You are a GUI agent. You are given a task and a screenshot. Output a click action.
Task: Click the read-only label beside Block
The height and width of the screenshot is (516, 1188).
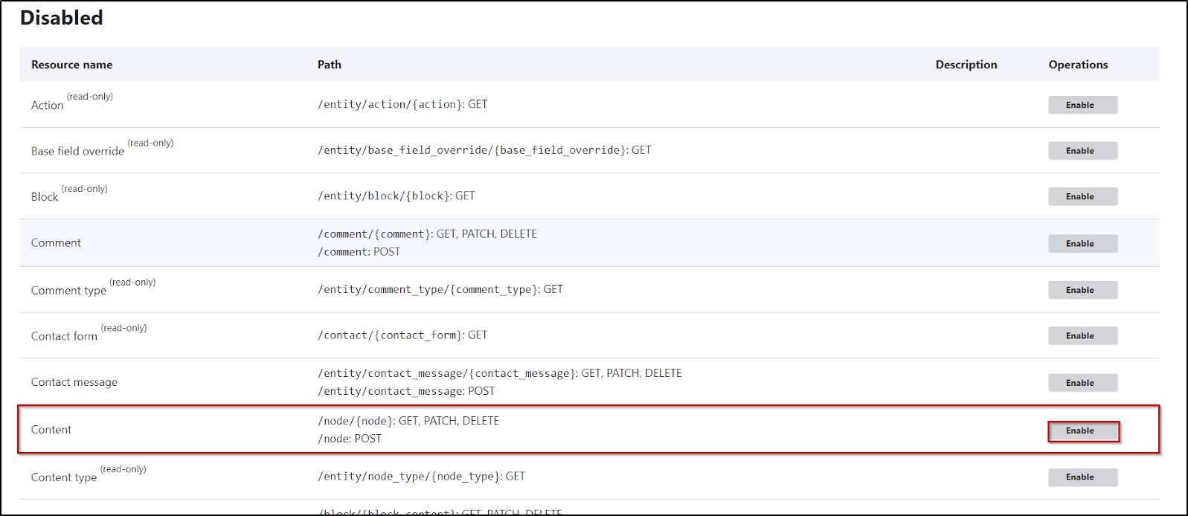[x=85, y=189]
